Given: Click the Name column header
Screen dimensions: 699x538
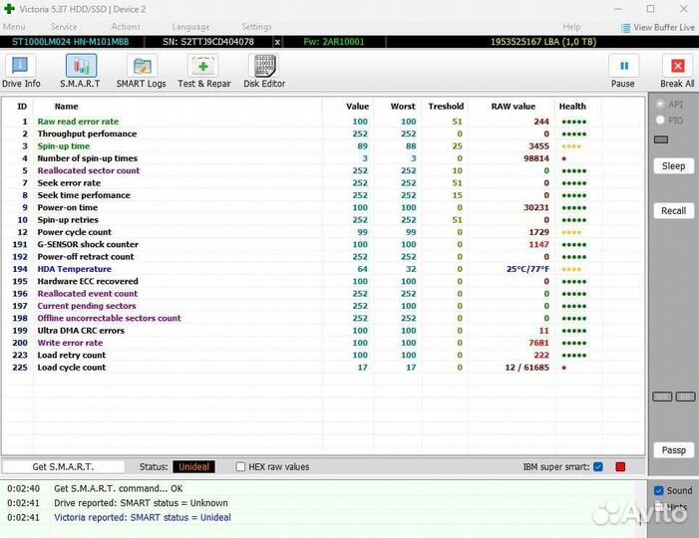Looking at the screenshot, I should [67, 107].
